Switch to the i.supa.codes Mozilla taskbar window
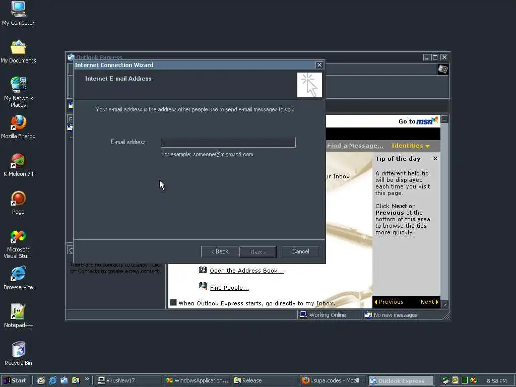This screenshot has height=387, width=516. pyautogui.click(x=333, y=380)
